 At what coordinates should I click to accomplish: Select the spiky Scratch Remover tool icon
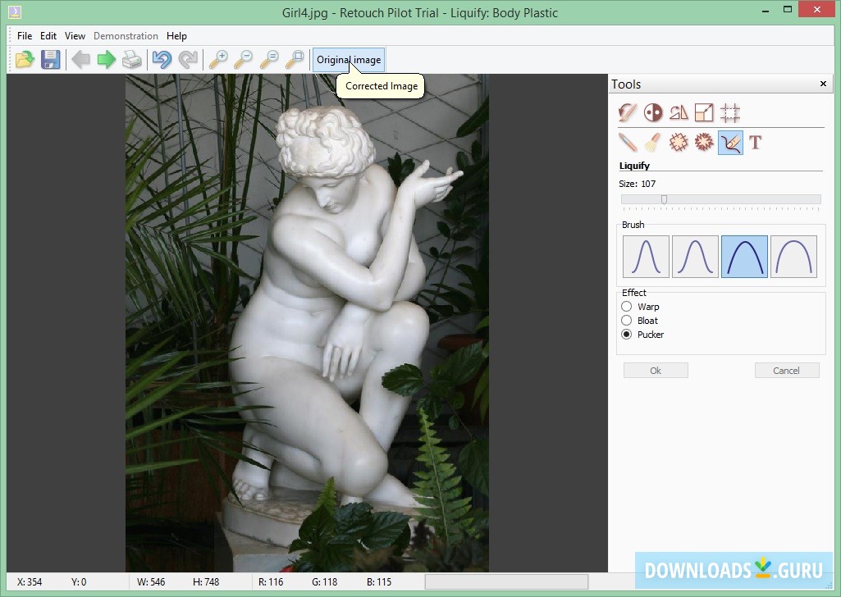click(704, 143)
